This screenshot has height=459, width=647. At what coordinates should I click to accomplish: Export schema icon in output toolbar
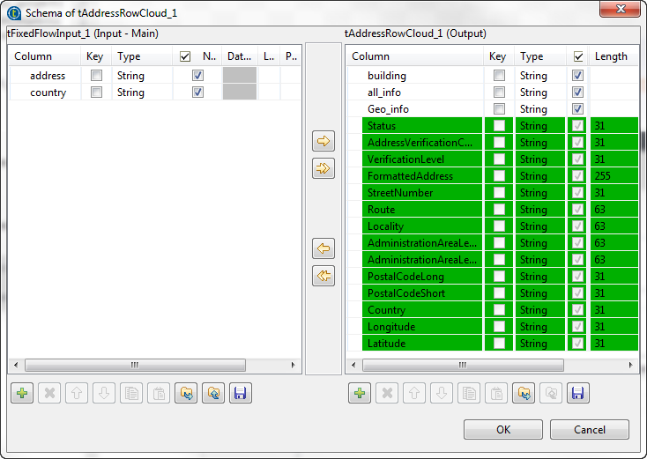551,393
